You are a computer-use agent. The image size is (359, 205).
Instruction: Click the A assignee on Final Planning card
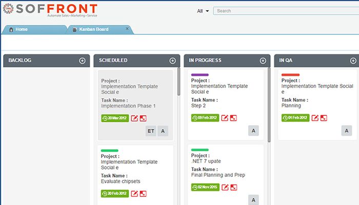click(253, 200)
